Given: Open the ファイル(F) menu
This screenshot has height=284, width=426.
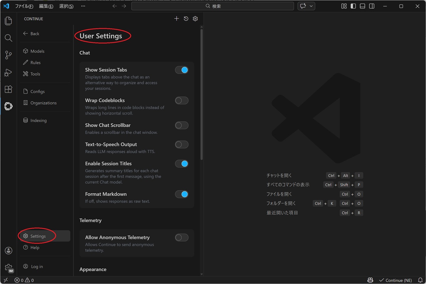Looking at the screenshot, I should [x=24, y=6].
